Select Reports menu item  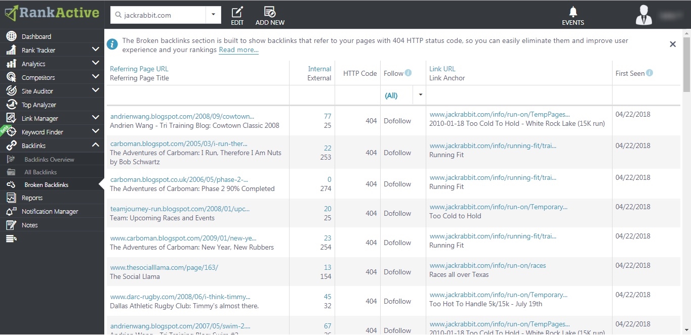[x=32, y=198]
